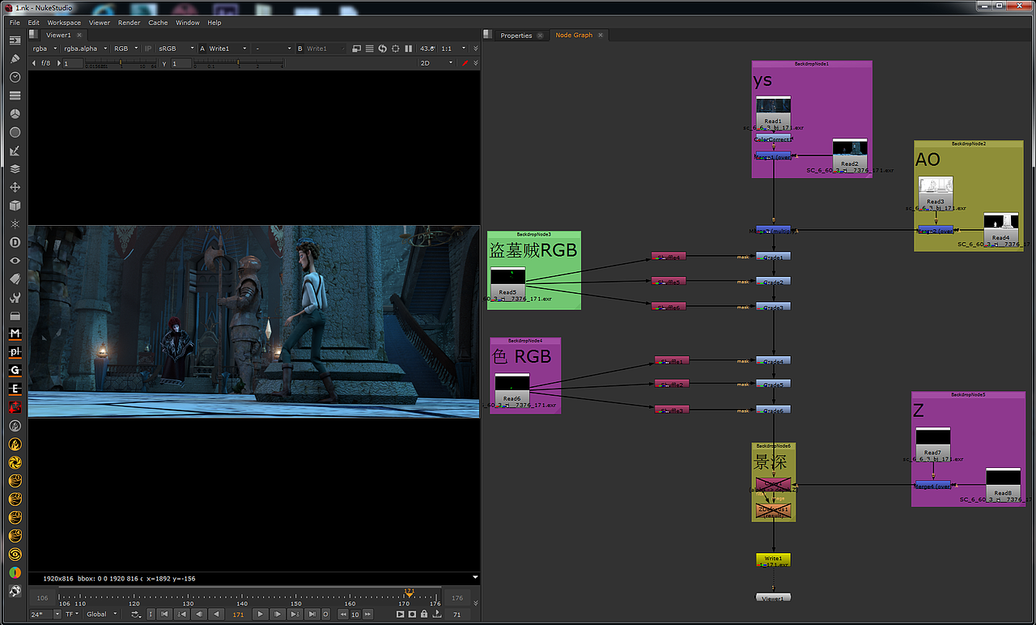Open the 3D nodes cube icon
The image size is (1036, 625).
[x=15, y=206]
